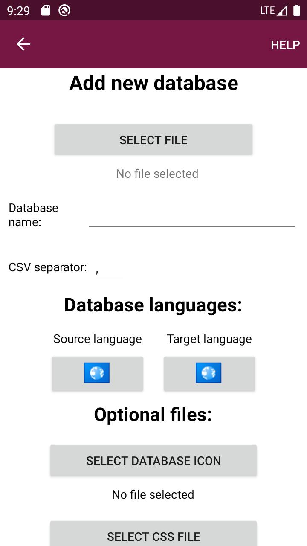Tap the circular notification icon in status bar
The height and width of the screenshot is (546, 307).
pos(64,11)
